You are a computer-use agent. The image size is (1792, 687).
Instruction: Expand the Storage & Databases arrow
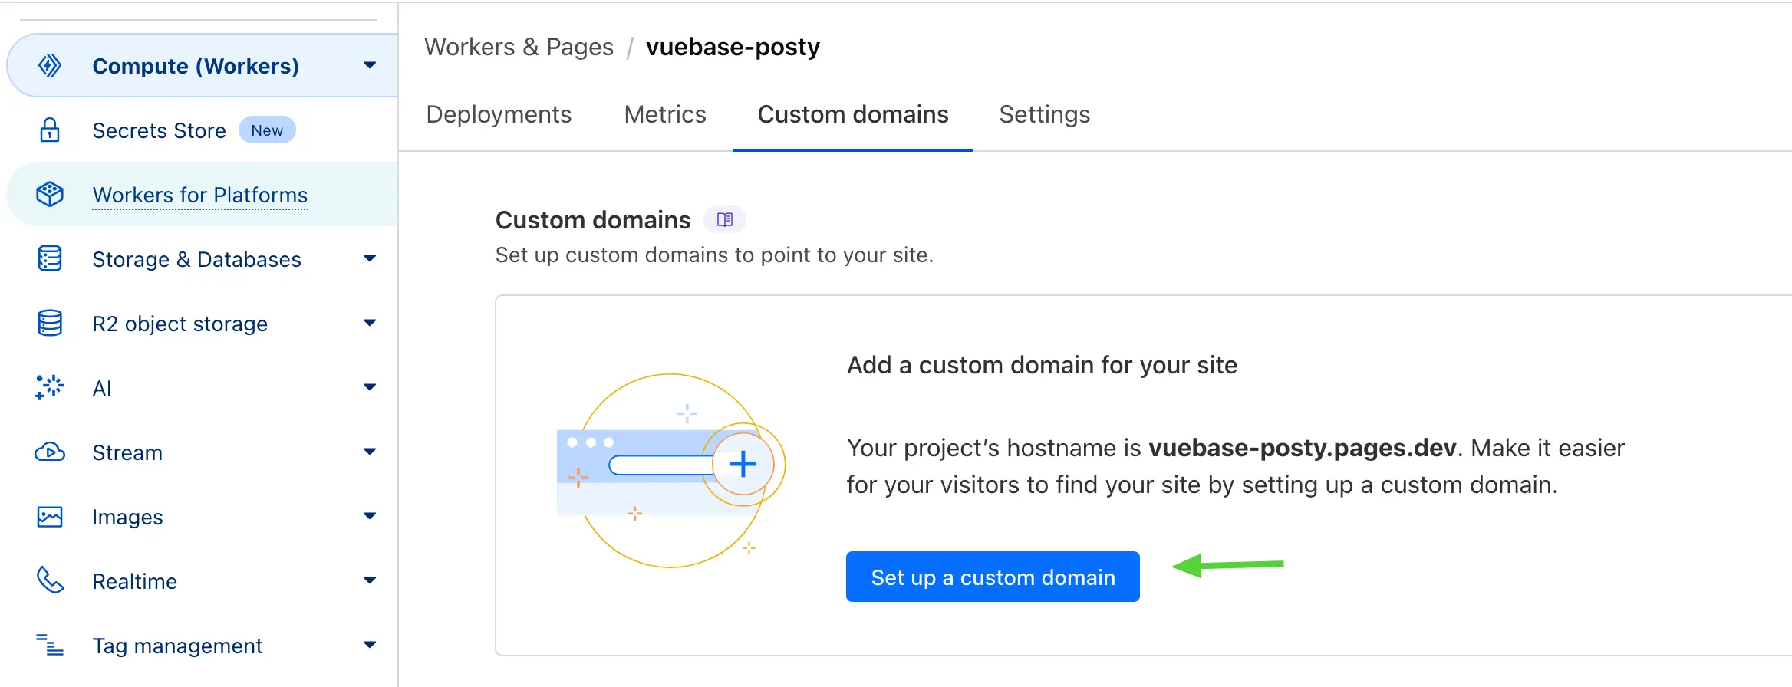[x=370, y=258]
